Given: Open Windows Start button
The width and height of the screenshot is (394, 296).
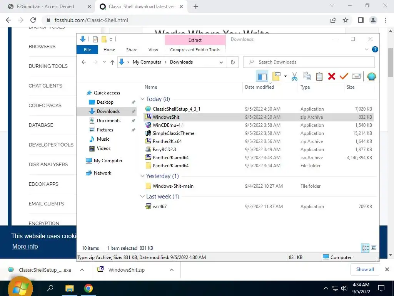Looking at the screenshot, I should 21,288.
